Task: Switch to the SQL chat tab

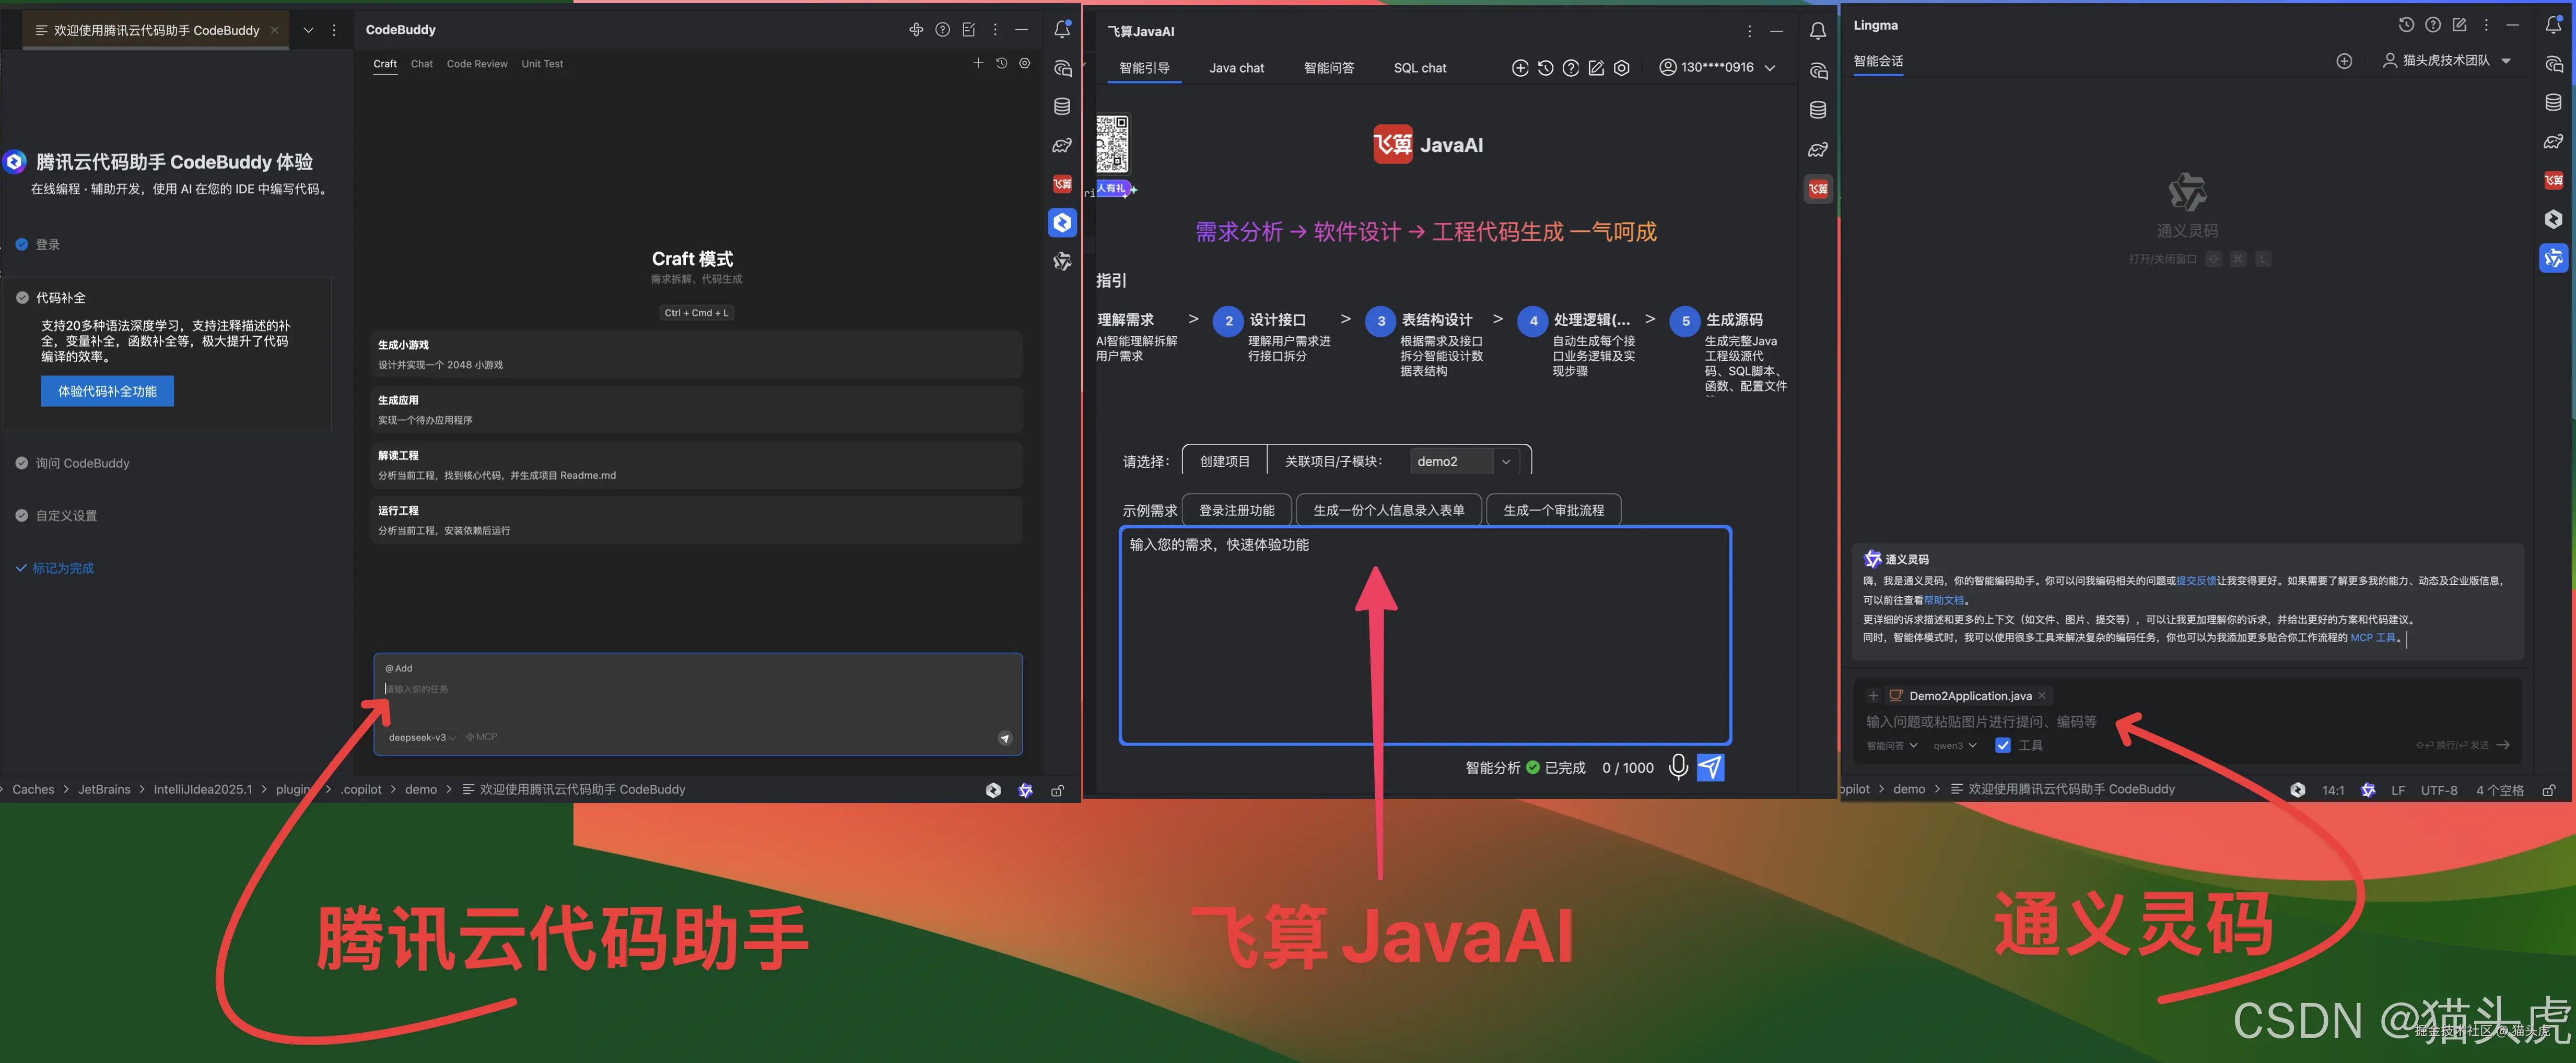Action: click(x=1419, y=68)
